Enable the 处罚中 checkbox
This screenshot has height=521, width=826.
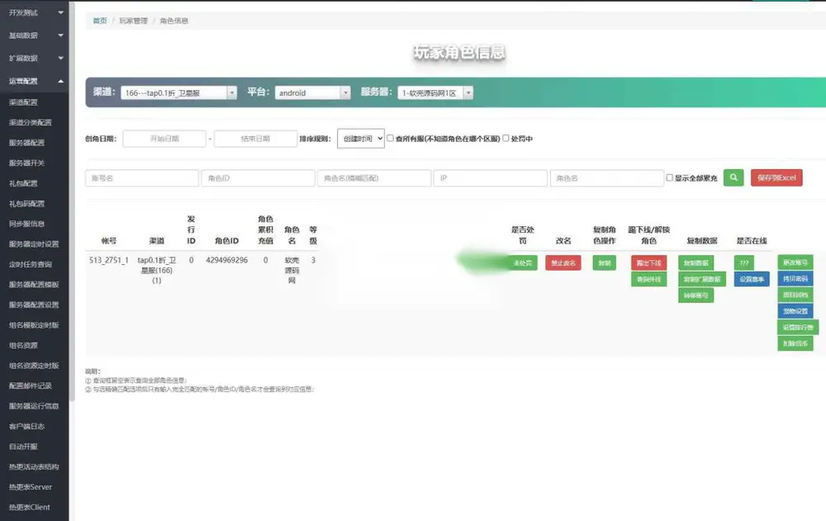click(x=506, y=138)
